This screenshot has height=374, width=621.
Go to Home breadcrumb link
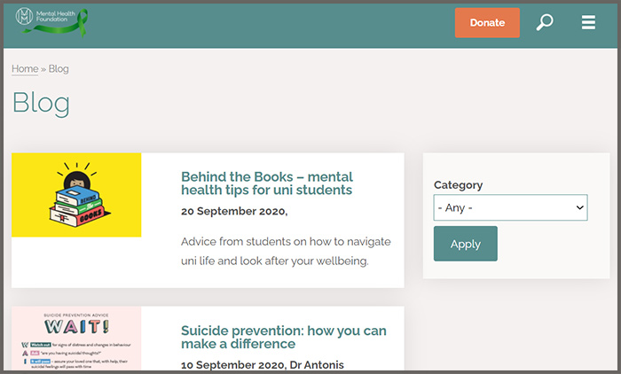click(x=25, y=69)
